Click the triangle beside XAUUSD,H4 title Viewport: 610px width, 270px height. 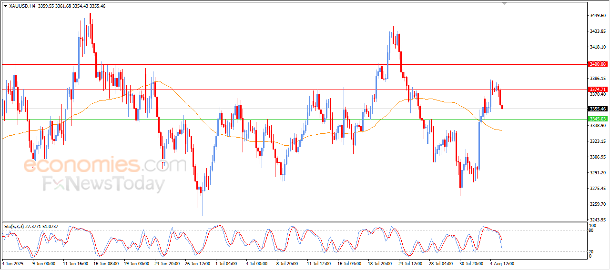point(5,6)
